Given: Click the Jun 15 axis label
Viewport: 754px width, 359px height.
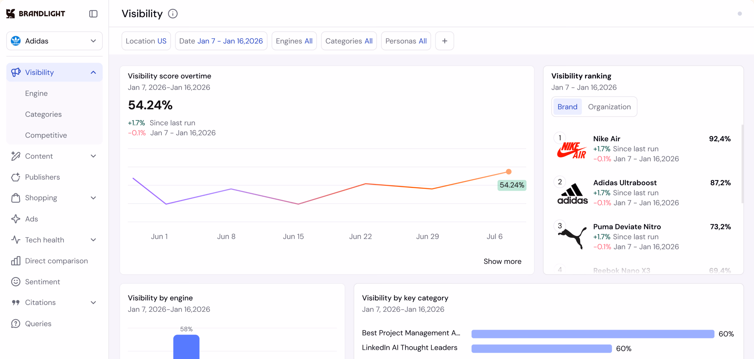Looking at the screenshot, I should (x=293, y=236).
